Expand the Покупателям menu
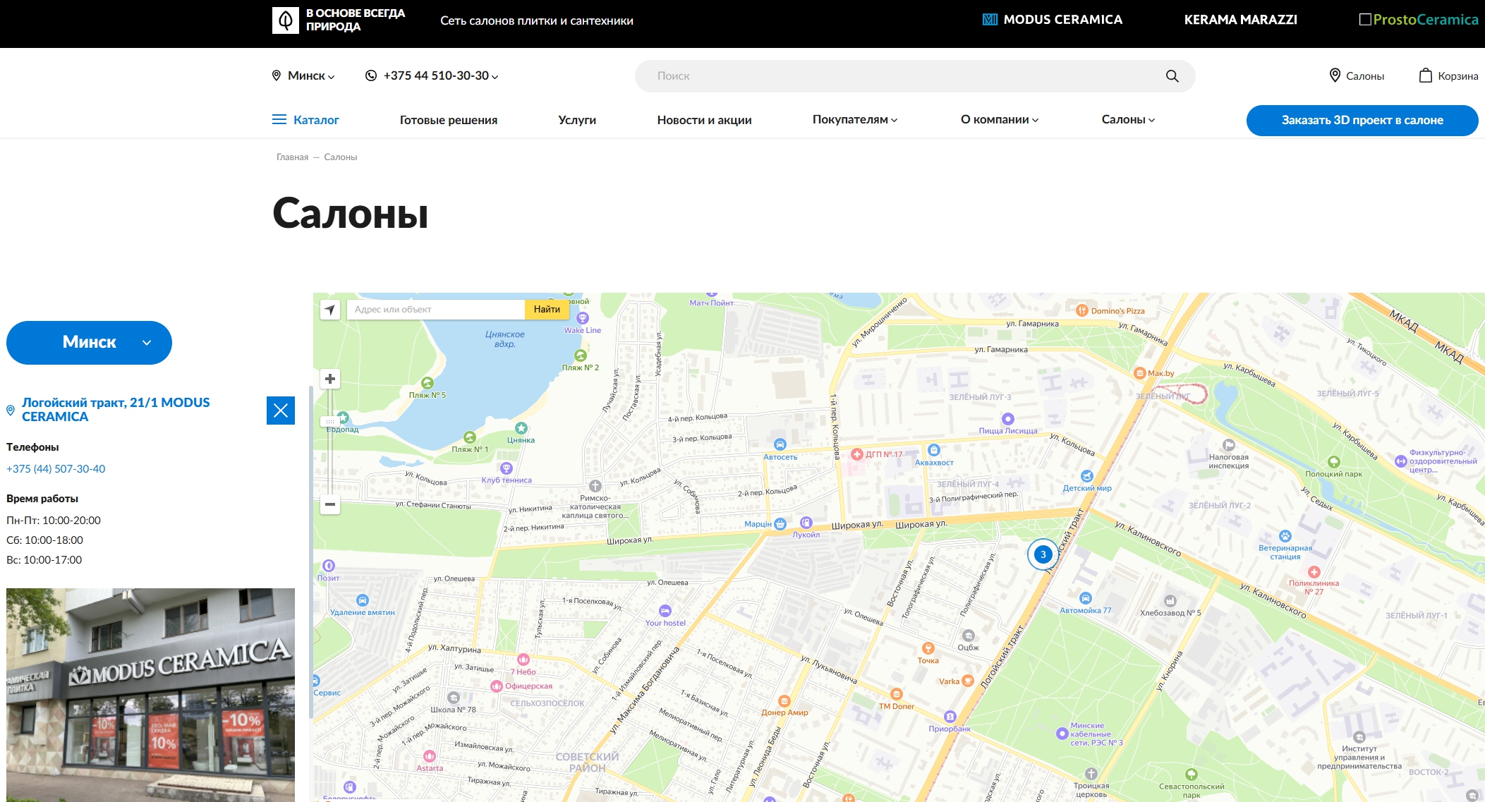The image size is (1485, 802). click(x=855, y=120)
